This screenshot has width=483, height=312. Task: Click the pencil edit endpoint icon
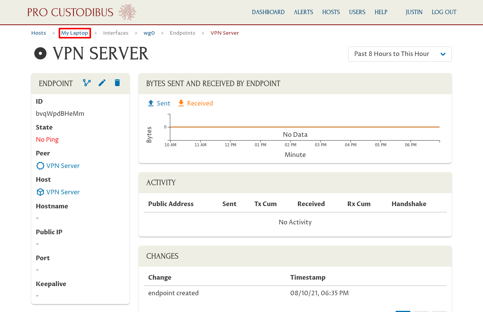pyautogui.click(x=102, y=83)
